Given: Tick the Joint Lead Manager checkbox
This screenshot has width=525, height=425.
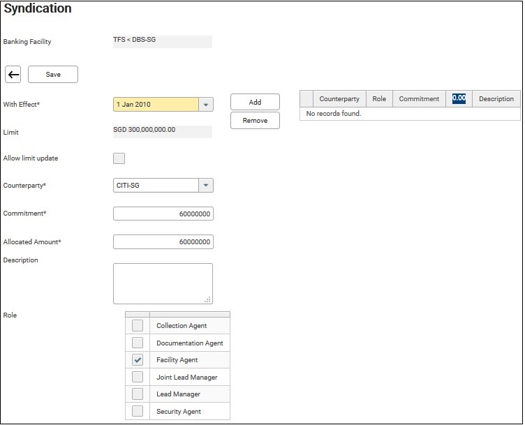Looking at the screenshot, I should pyautogui.click(x=138, y=378).
